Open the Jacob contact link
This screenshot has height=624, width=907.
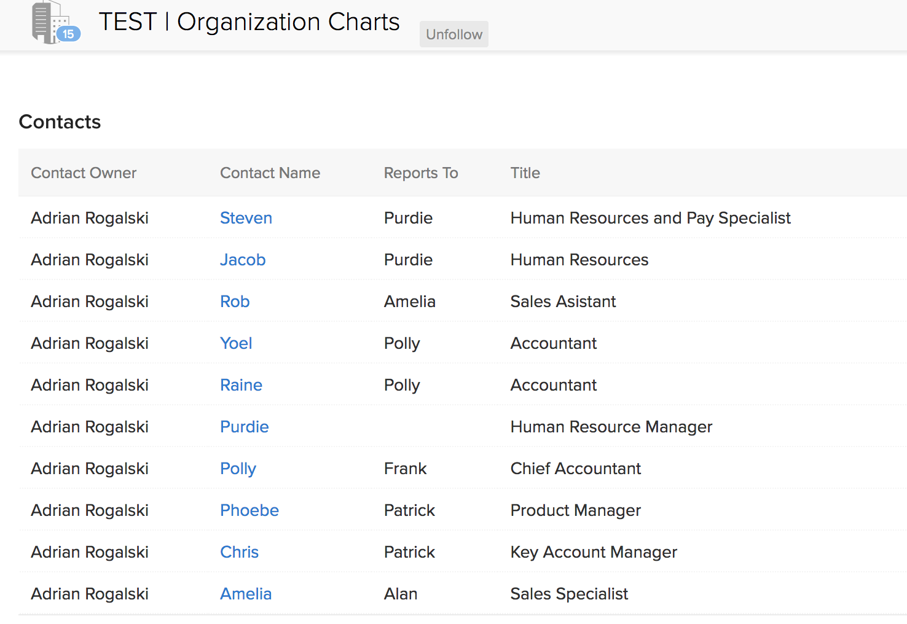[243, 260]
